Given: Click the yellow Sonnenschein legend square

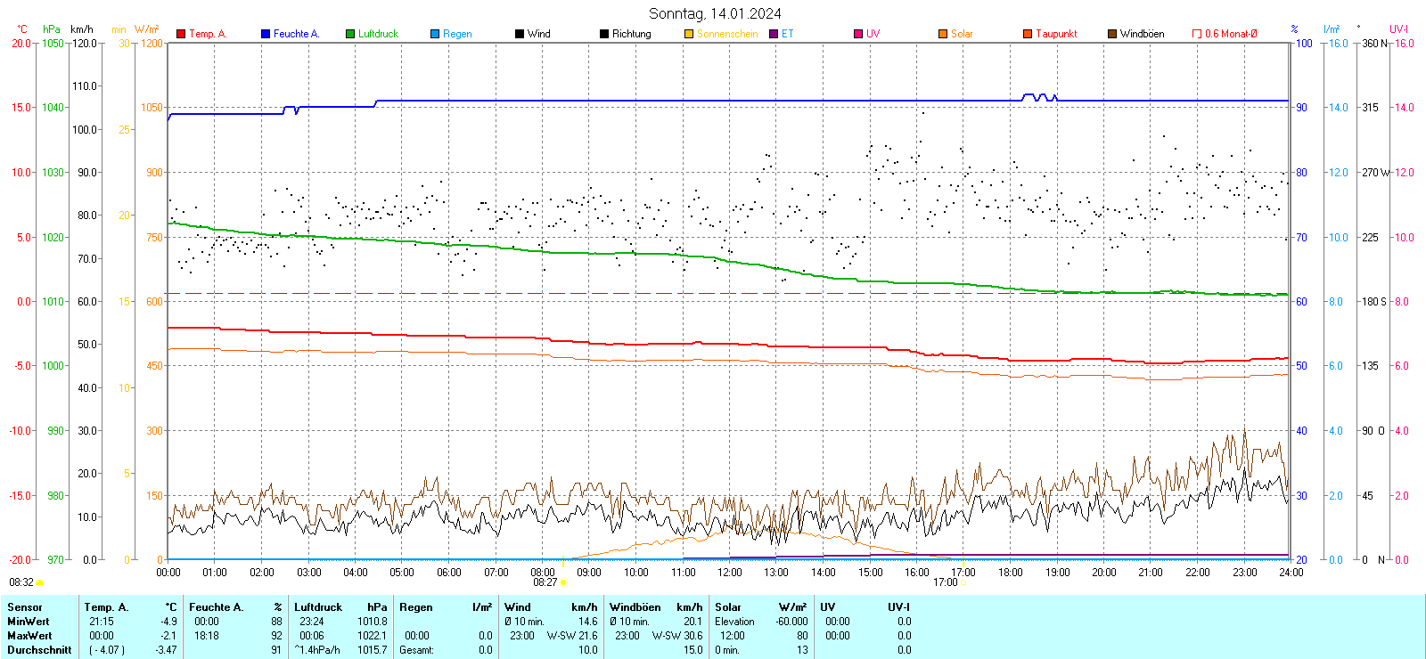Looking at the screenshot, I should tap(689, 34).
